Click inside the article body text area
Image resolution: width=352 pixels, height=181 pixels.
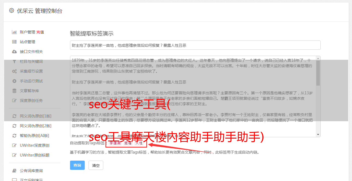click(193, 96)
